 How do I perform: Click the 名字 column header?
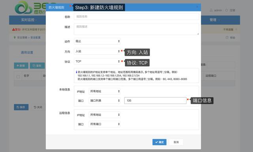pyautogui.click(x=26, y=76)
